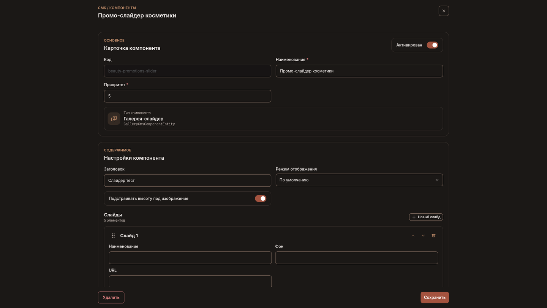The image size is (547, 308).
Task: Close the component editor with the X icon
Action: pyautogui.click(x=444, y=11)
